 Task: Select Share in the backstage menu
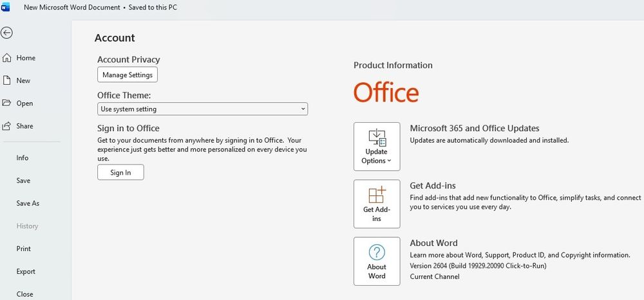click(x=24, y=126)
